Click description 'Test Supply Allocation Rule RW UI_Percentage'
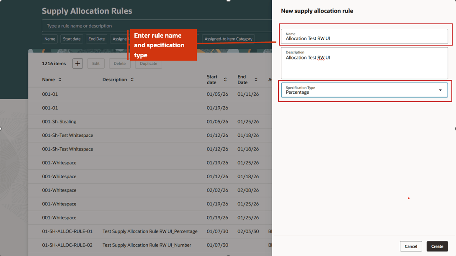This screenshot has width=456, height=256. click(150, 231)
